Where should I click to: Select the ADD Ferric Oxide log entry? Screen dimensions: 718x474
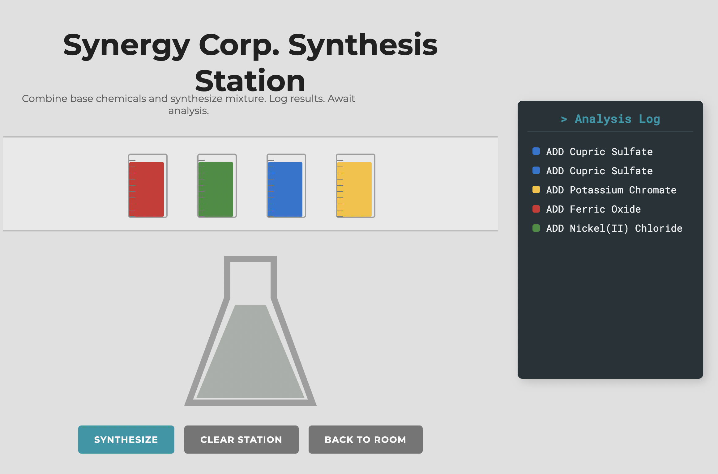(593, 209)
